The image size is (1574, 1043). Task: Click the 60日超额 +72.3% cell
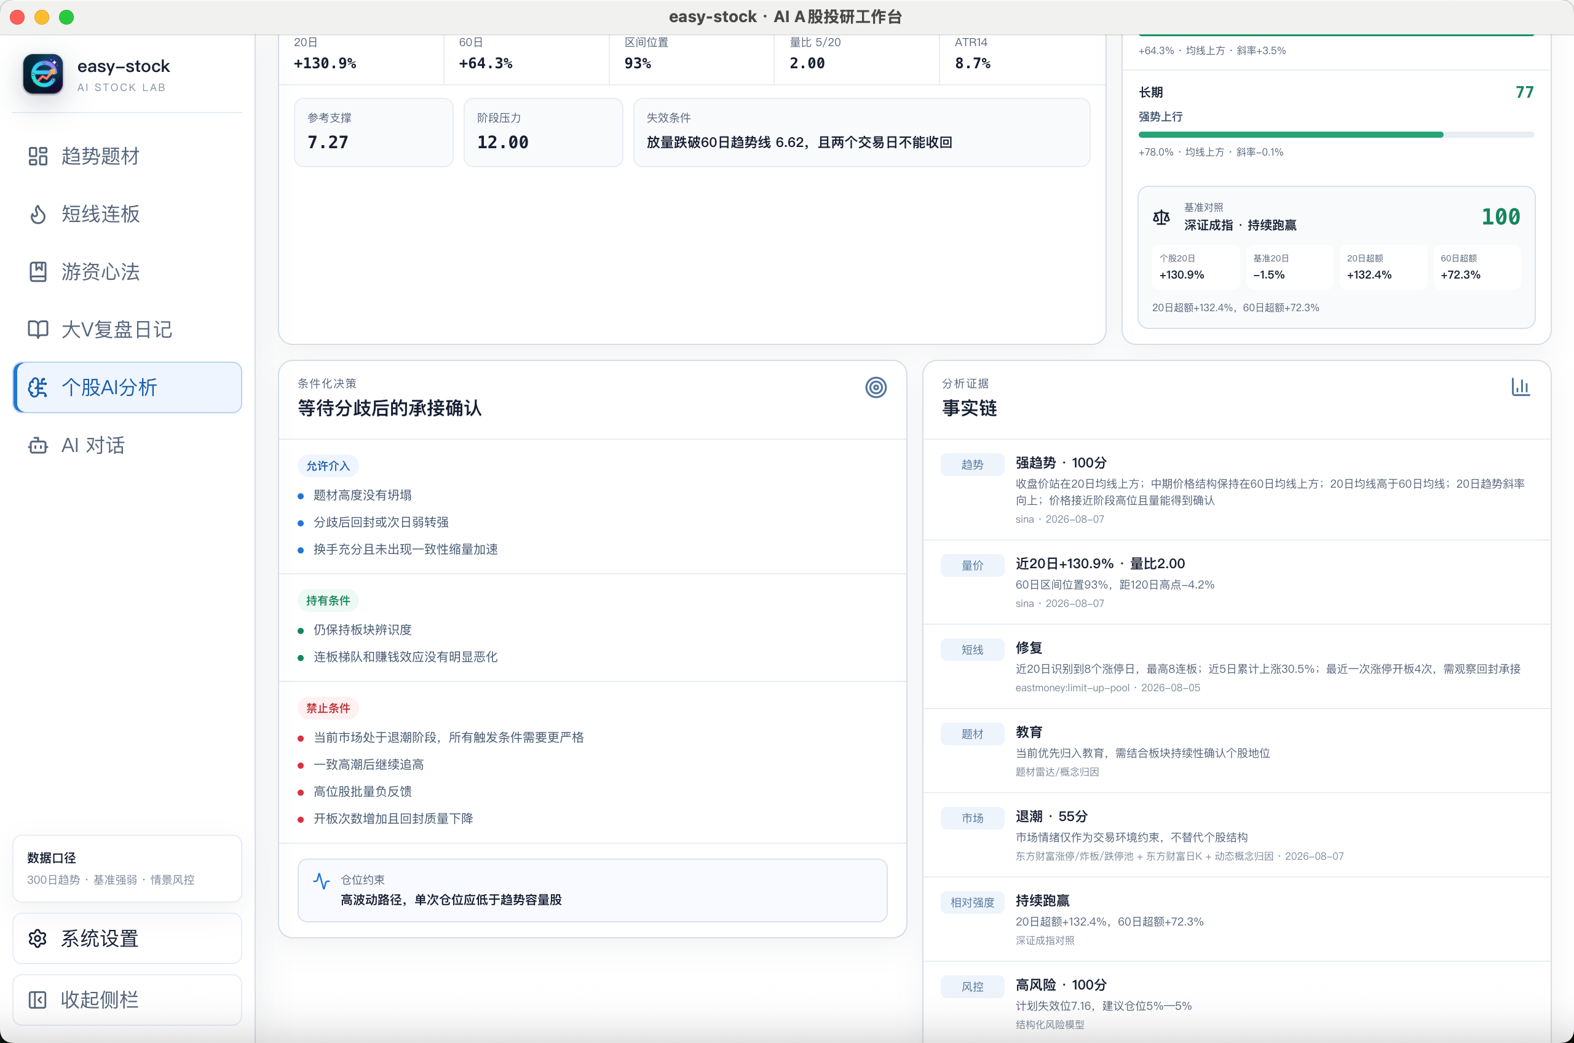coord(1477,267)
